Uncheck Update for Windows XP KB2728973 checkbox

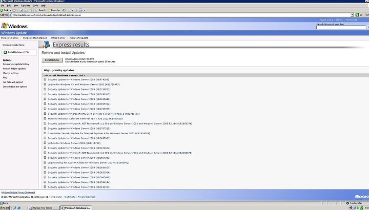pyautogui.click(x=45, y=84)
